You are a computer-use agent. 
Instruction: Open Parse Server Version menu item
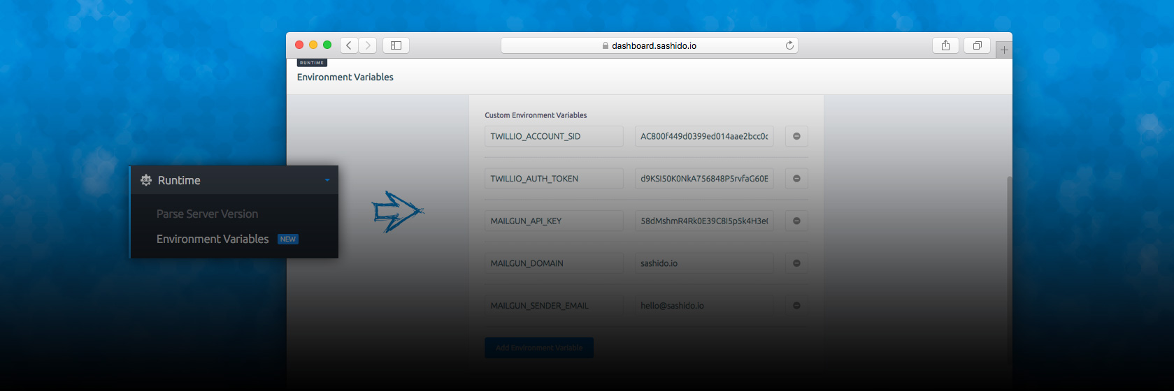click(x=207, y=214)
